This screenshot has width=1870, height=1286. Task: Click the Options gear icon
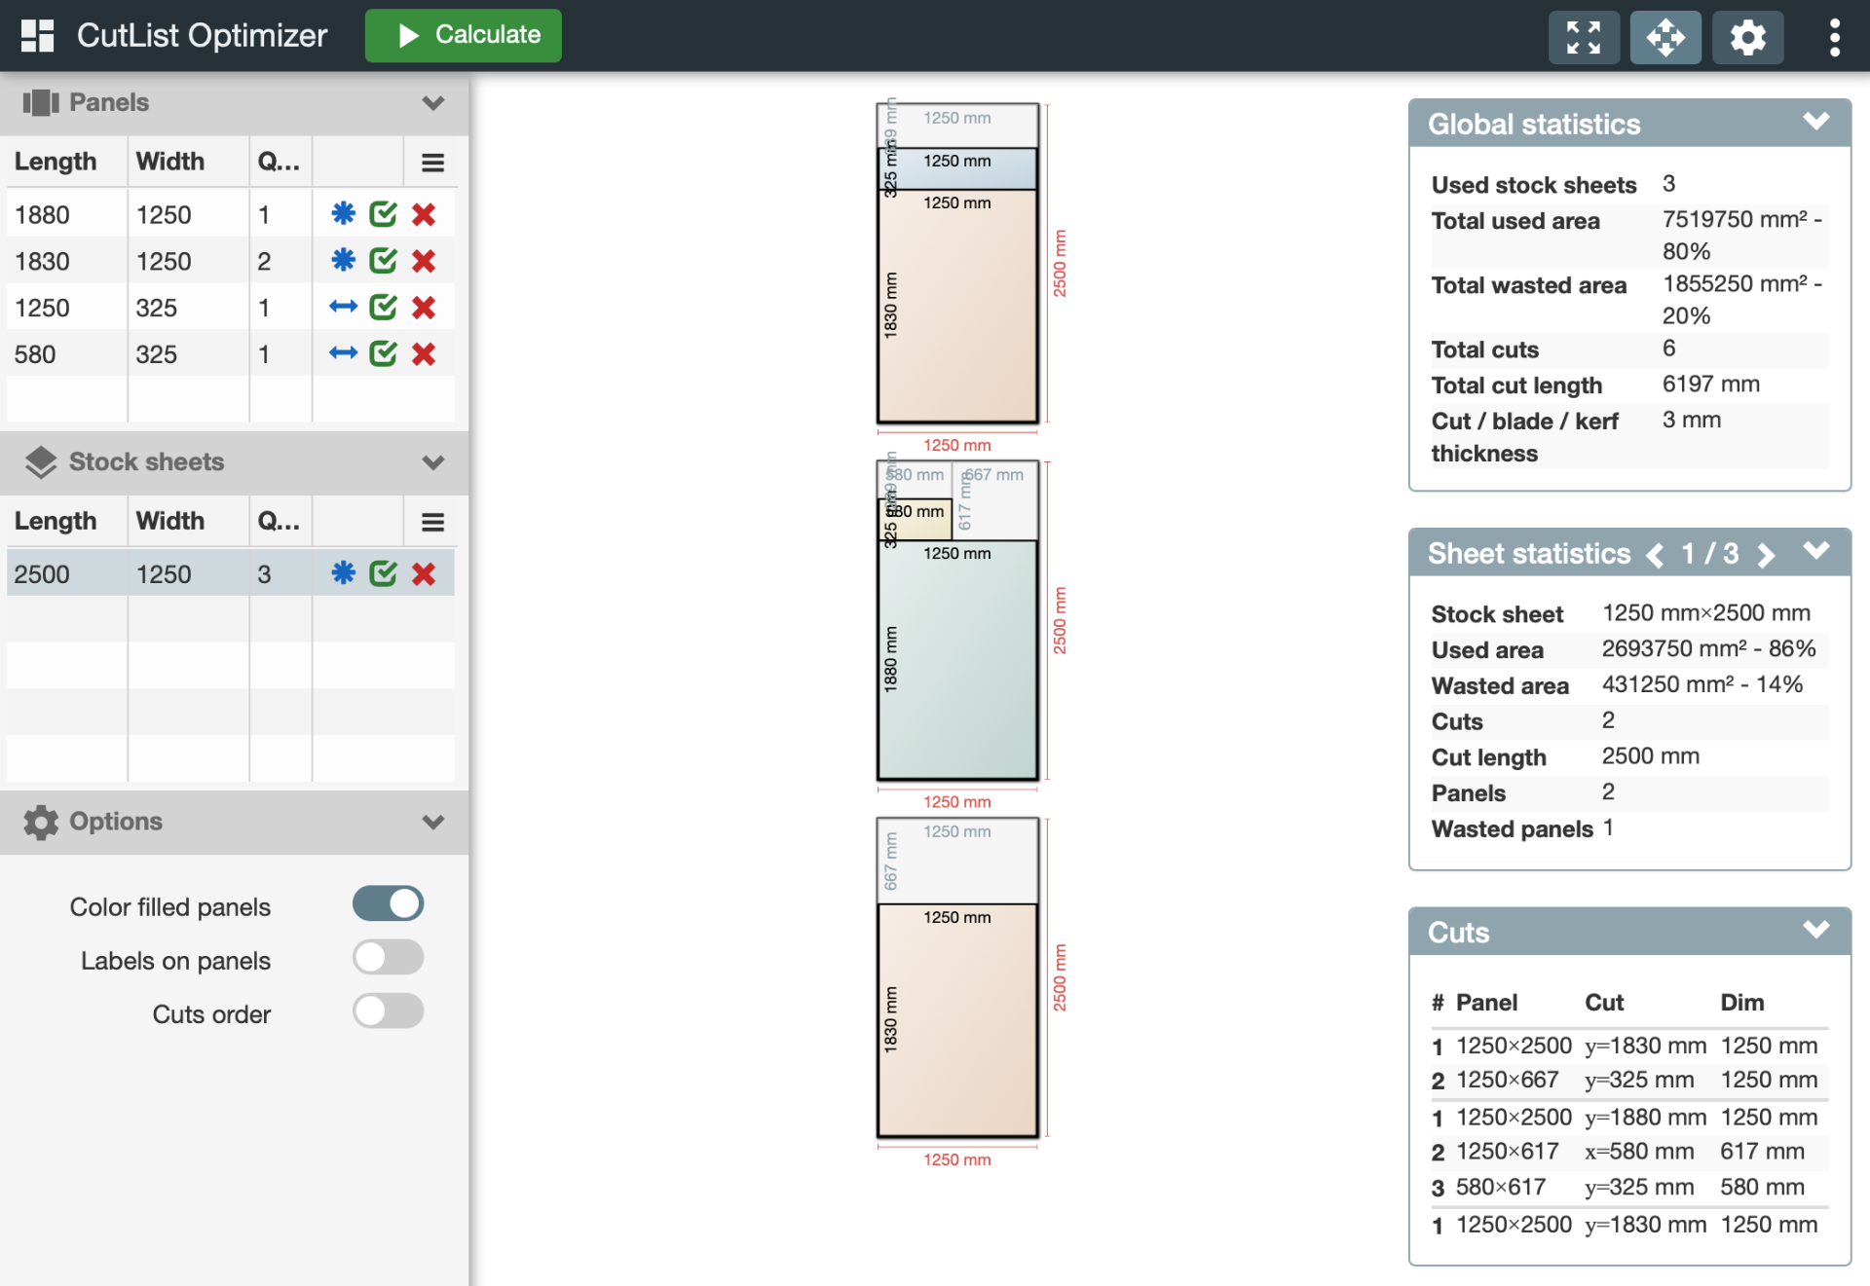click(x=41, y=822)
